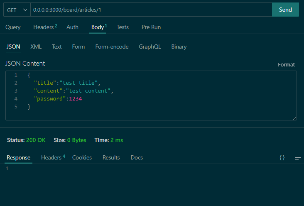Click the response lines menu icon

tap(298, 158)
